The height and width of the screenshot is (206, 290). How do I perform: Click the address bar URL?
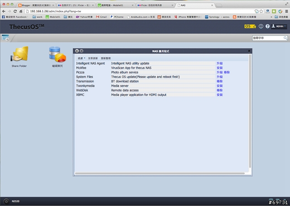(x=55, y=11)
